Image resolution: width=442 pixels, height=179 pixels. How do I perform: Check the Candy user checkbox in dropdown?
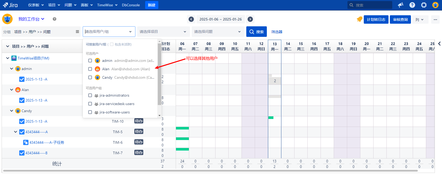click(x=90, y=77)
